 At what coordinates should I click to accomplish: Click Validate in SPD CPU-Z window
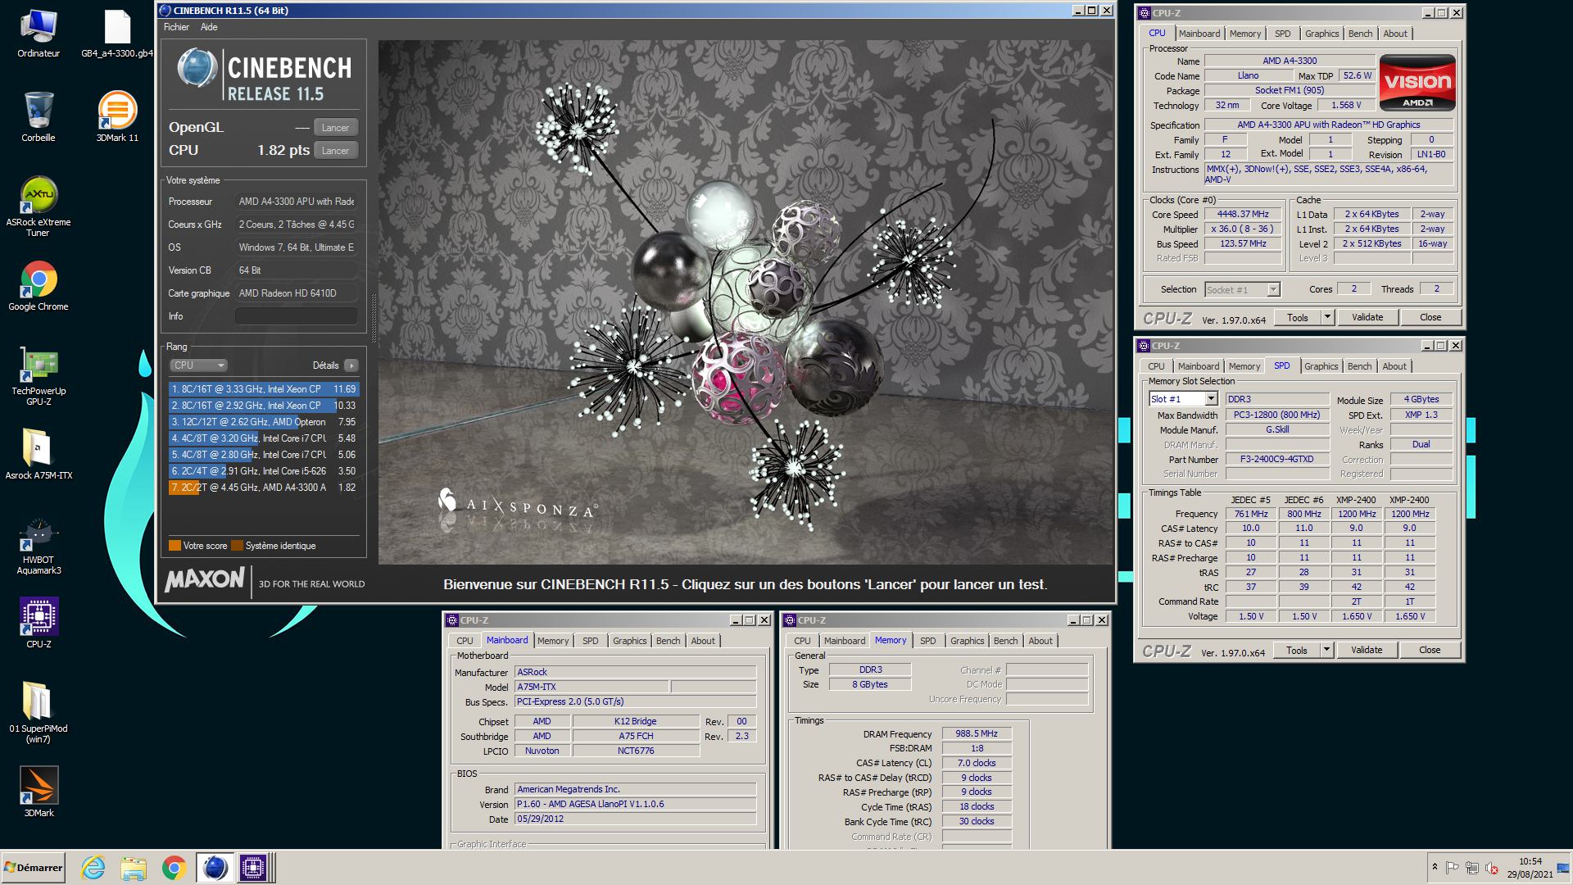point(1367,651)
